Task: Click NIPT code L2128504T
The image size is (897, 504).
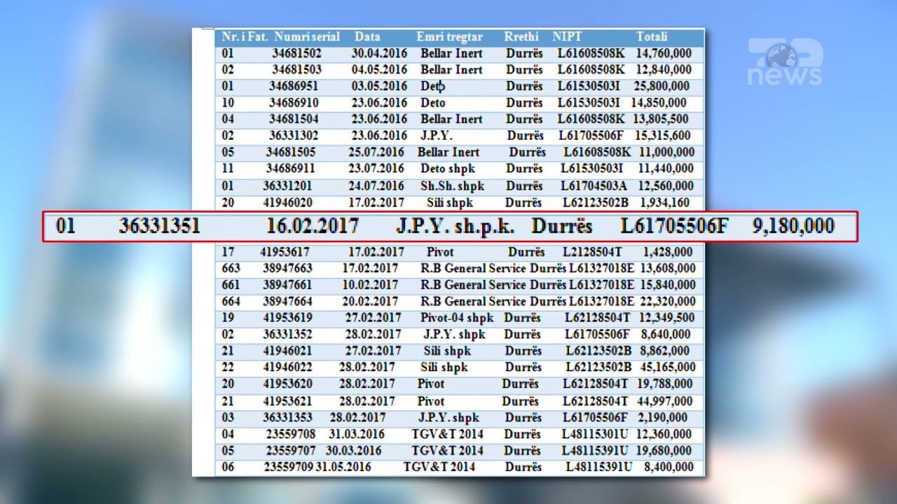Action: click(593, 252)
